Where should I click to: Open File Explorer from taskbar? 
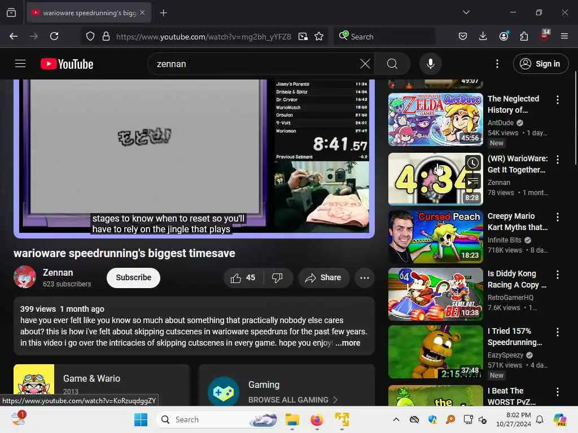(292, 419)
